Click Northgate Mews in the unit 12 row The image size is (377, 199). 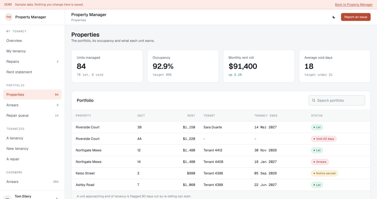(x=89, y=151)
